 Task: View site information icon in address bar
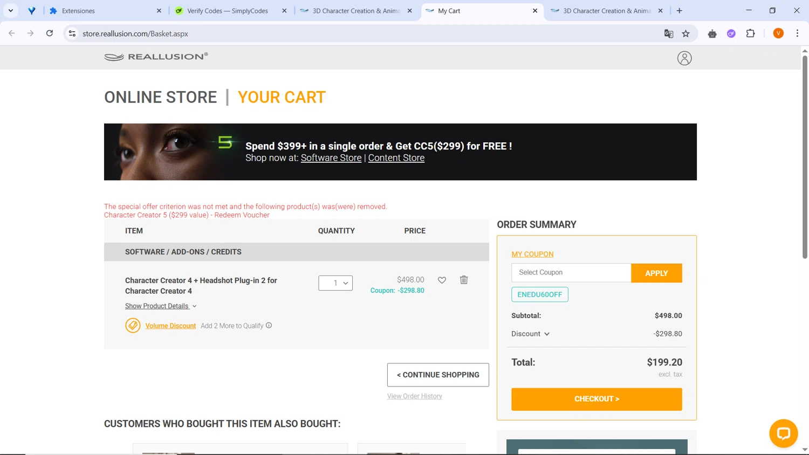[72, 33]
